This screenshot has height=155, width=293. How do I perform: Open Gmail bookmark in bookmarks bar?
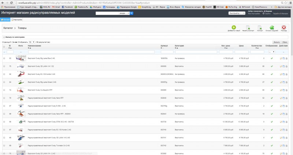pos(56,7)
